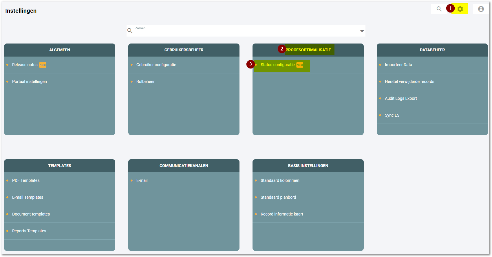Open the user account profile icon

pyautogui.click(x=481, y=9)
